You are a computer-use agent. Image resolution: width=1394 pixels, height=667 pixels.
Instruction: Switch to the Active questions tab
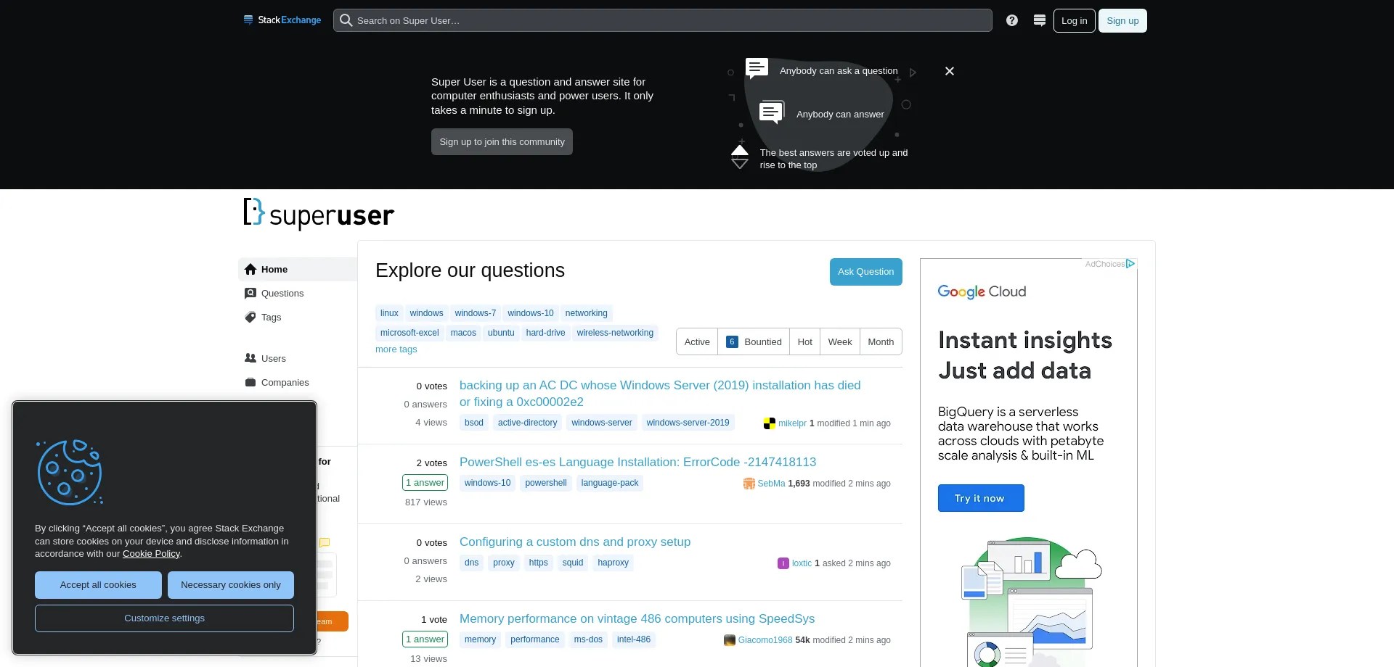(x=697, y=341)
